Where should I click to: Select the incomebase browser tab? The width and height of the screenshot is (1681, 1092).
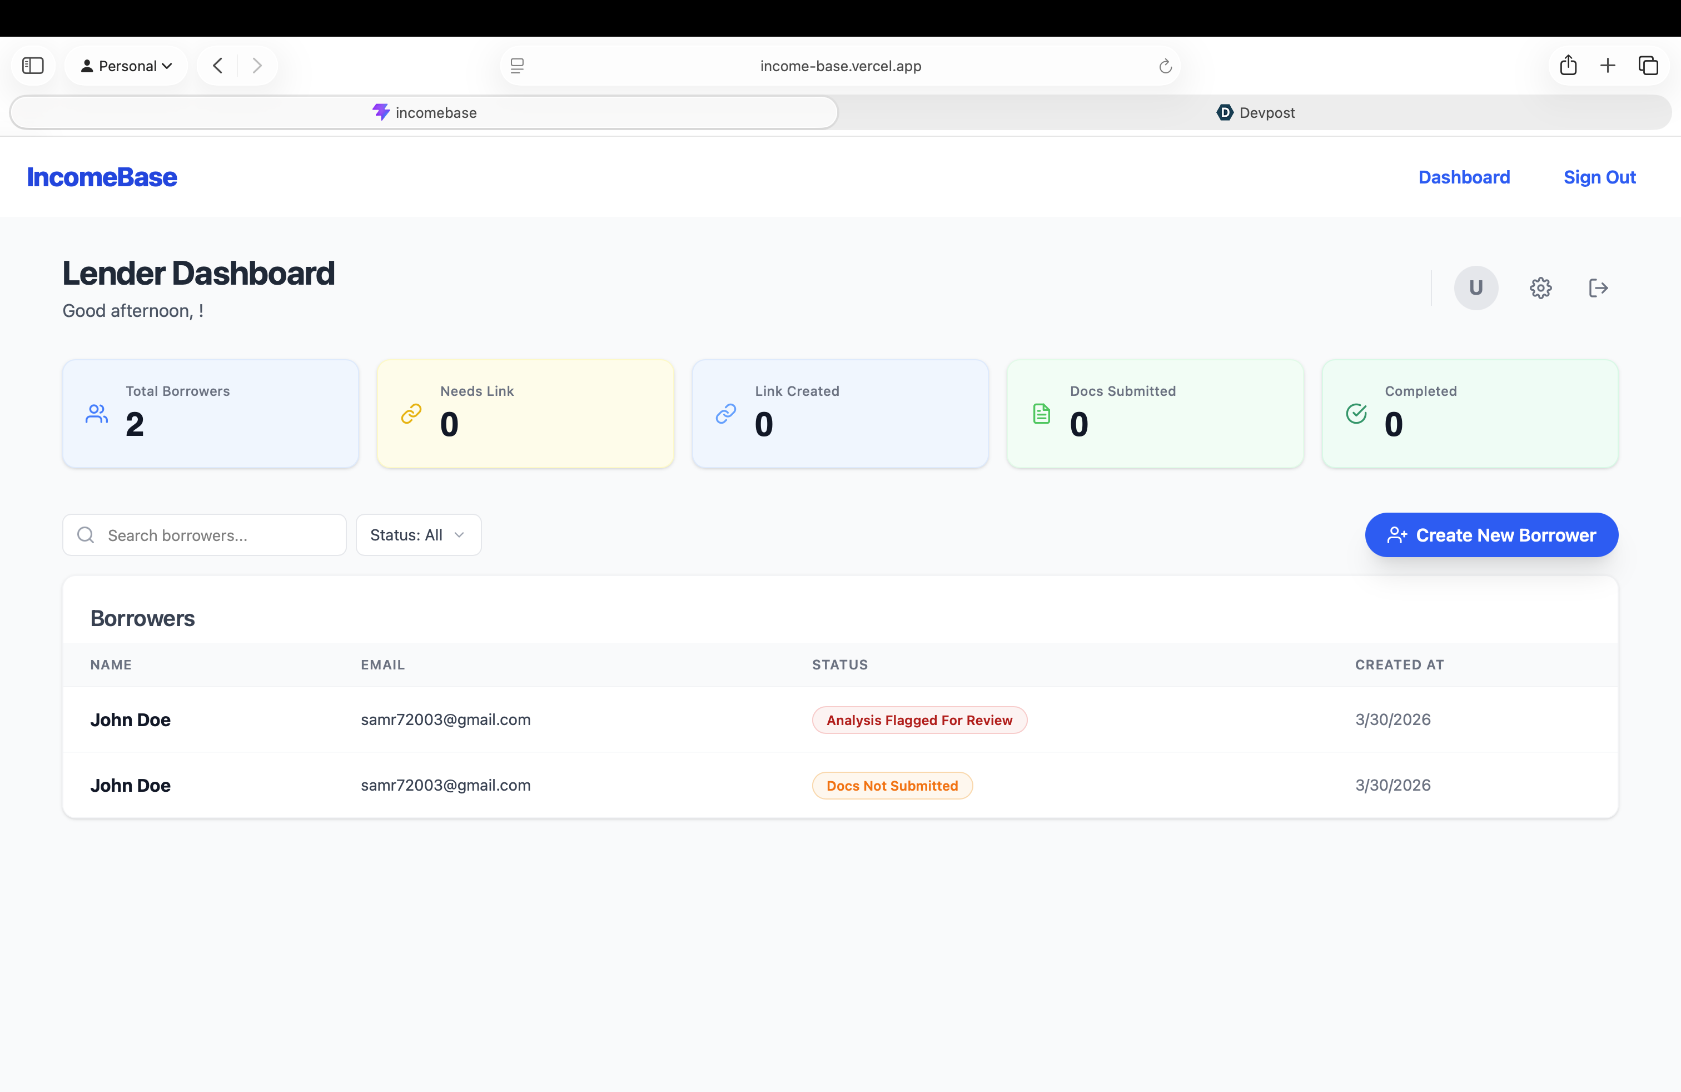(x=425, y=112)
